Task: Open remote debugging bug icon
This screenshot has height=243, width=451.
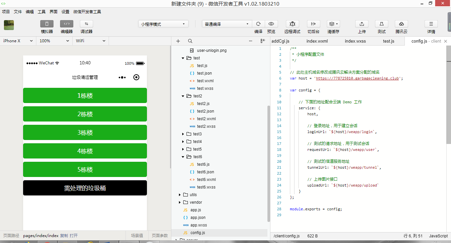Action: [292, 24]
